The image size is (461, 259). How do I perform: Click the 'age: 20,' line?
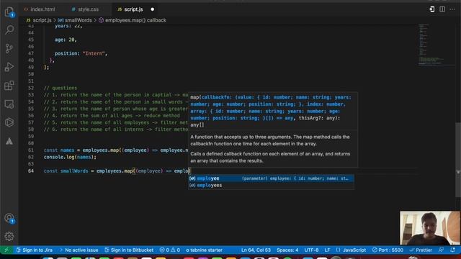point(66,40)
